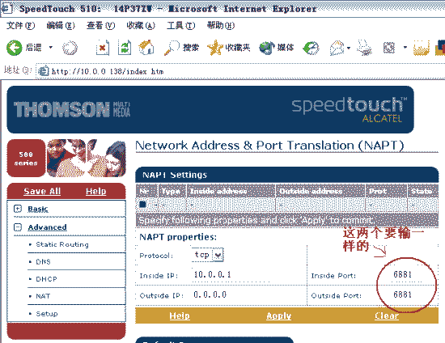This screenshot has height=343, width=445.
Task: Clear the NAPT properties form
Action: (x=387, y=315)
